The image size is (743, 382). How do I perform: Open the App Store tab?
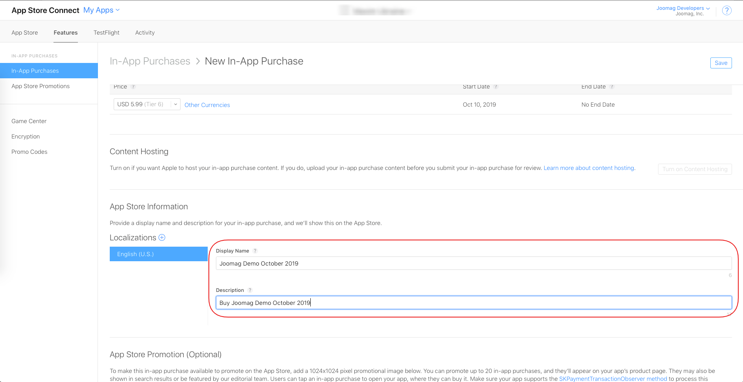tap(25, 33)
